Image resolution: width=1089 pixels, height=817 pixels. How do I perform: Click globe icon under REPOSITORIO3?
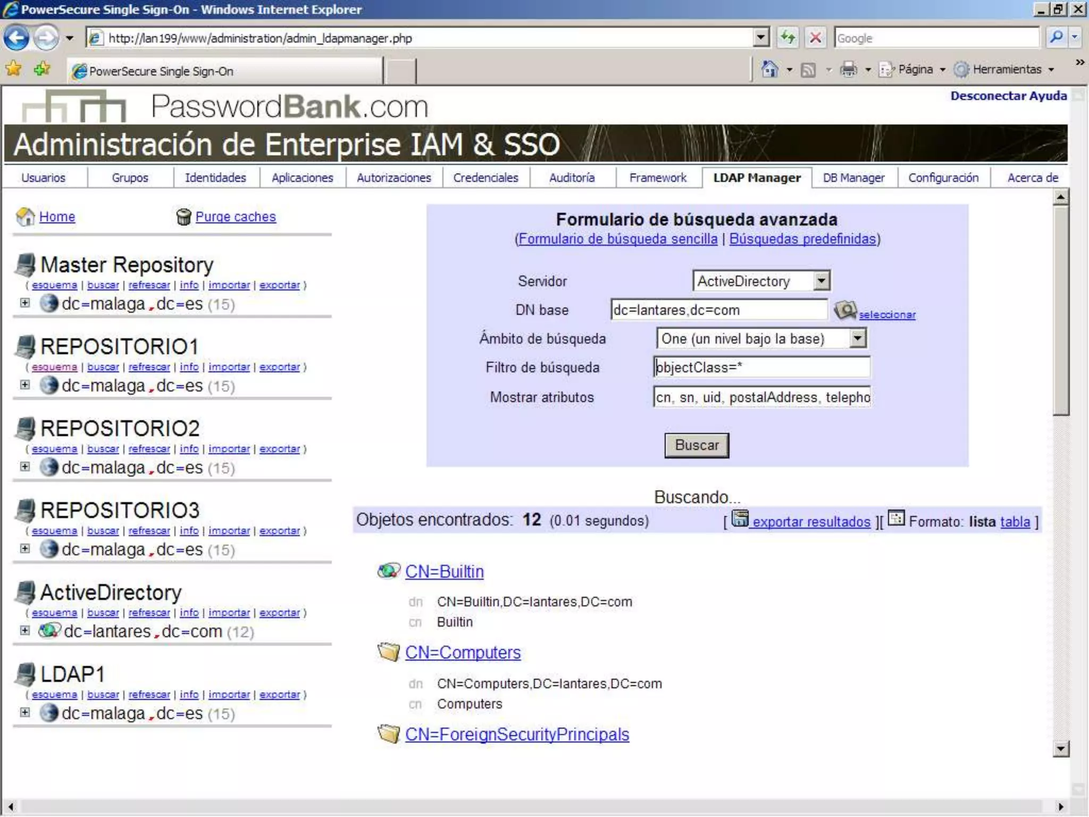click(49, 549)
